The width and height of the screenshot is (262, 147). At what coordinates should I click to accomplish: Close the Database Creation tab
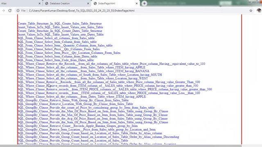click(x=88, y=3)
